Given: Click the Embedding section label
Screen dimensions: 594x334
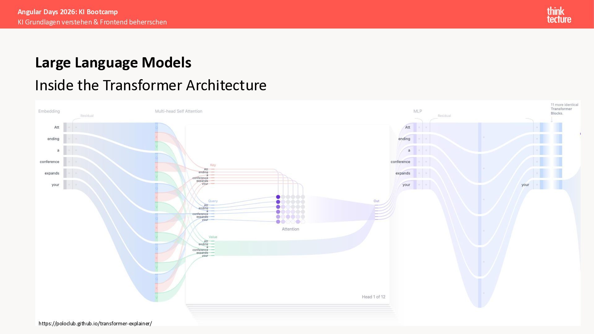Looking at the screenshot, I should pos(49,111).
